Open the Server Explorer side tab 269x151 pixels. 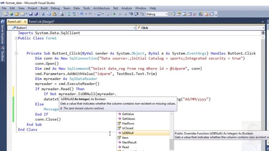point(3,32)
